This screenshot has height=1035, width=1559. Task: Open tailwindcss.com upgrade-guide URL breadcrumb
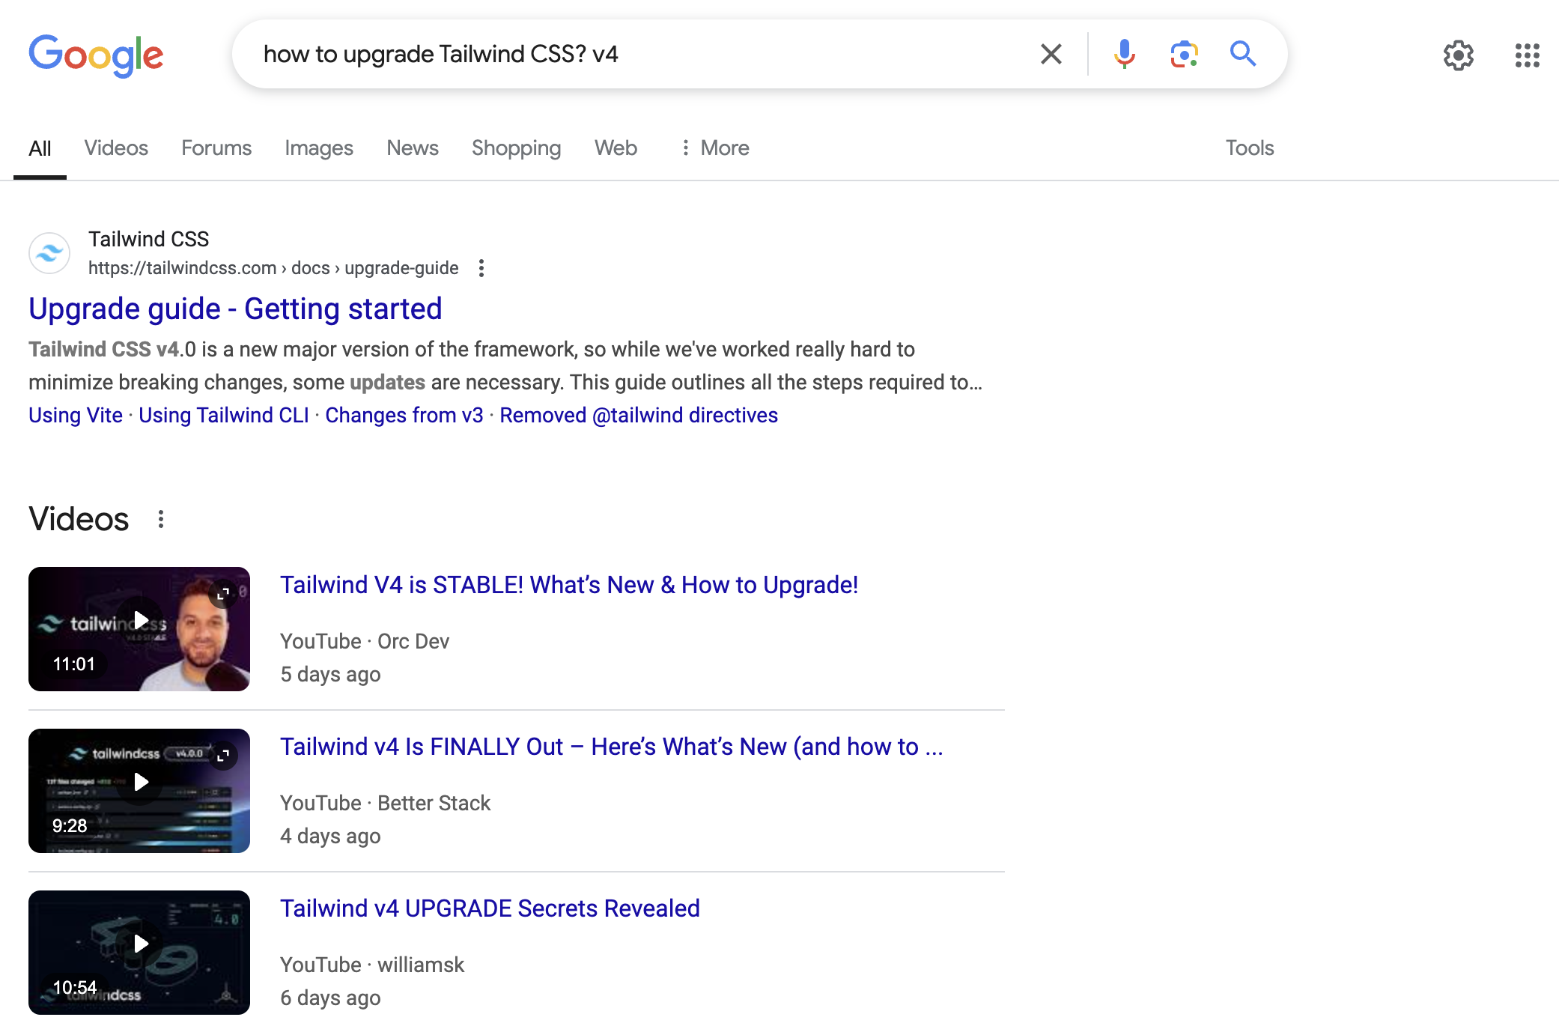pos(273,268)
